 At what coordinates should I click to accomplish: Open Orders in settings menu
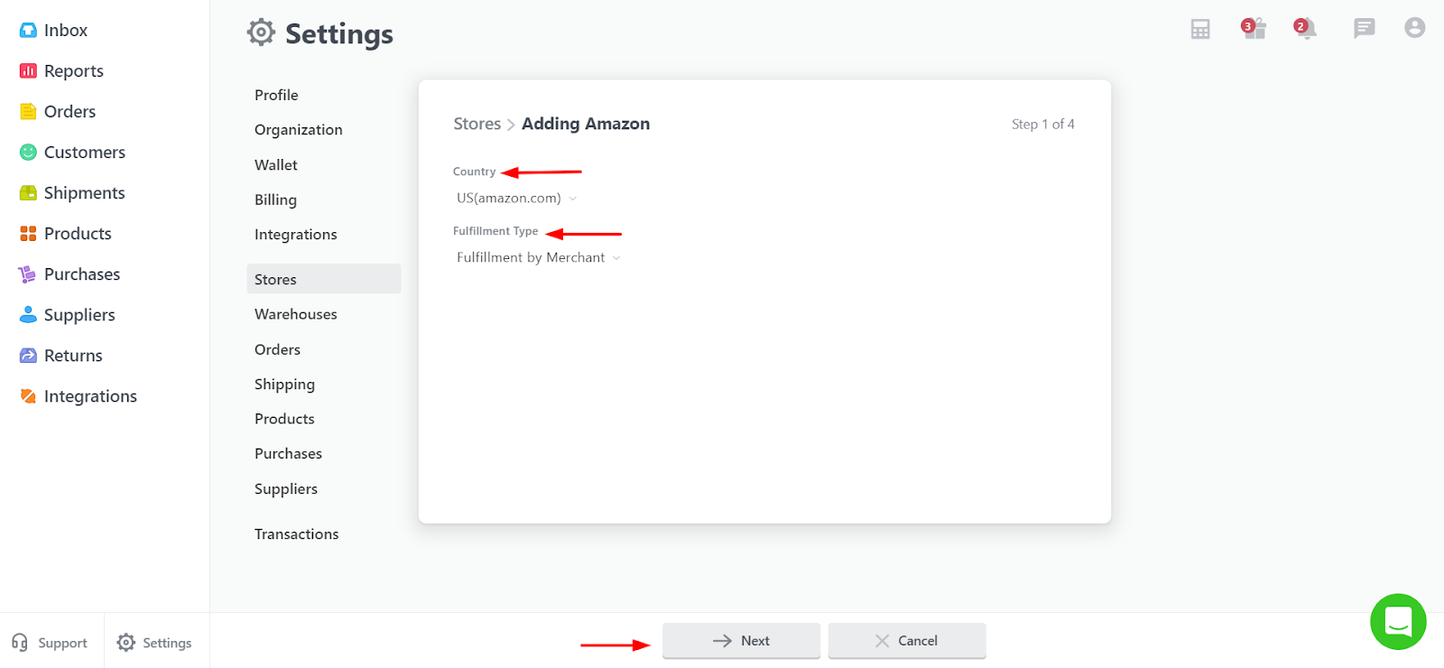pyautogui.click(x=277, y=349)
